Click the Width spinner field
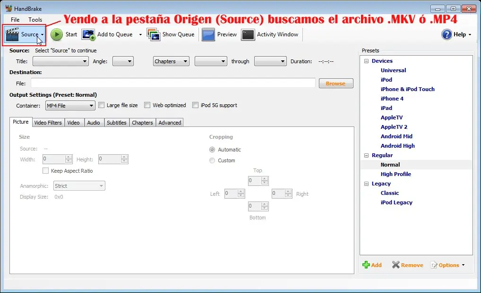Screen dimensions: 481x293 (x=57, y=159)
